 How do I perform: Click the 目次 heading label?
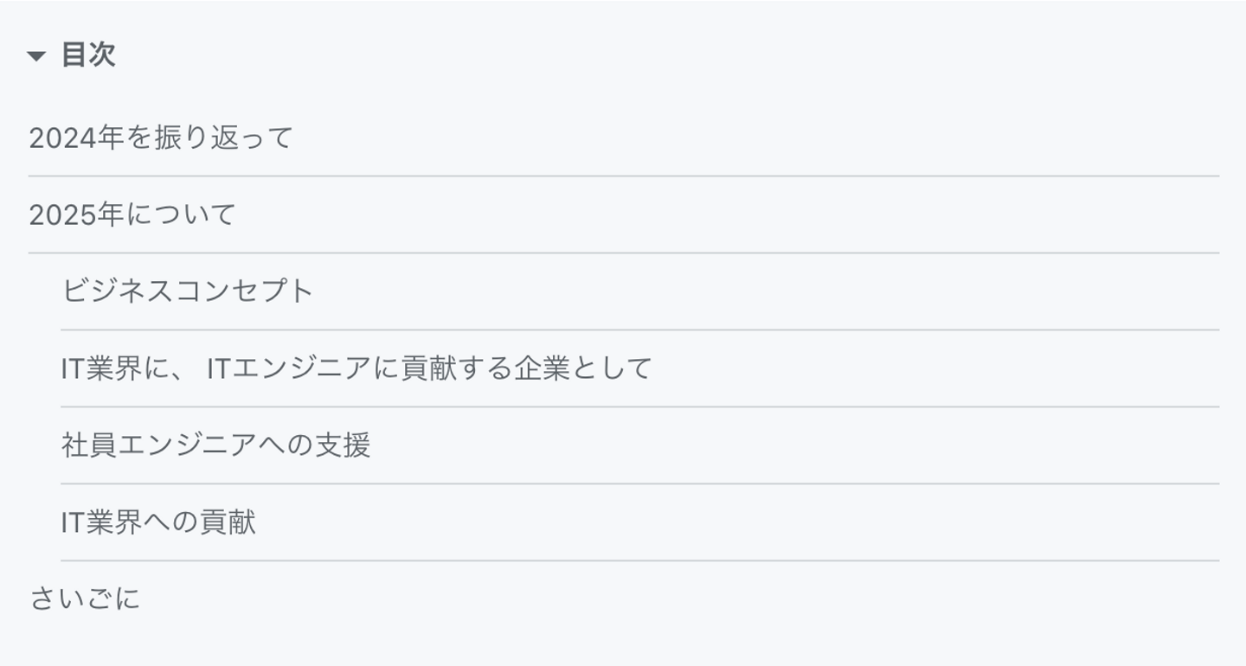88,56
